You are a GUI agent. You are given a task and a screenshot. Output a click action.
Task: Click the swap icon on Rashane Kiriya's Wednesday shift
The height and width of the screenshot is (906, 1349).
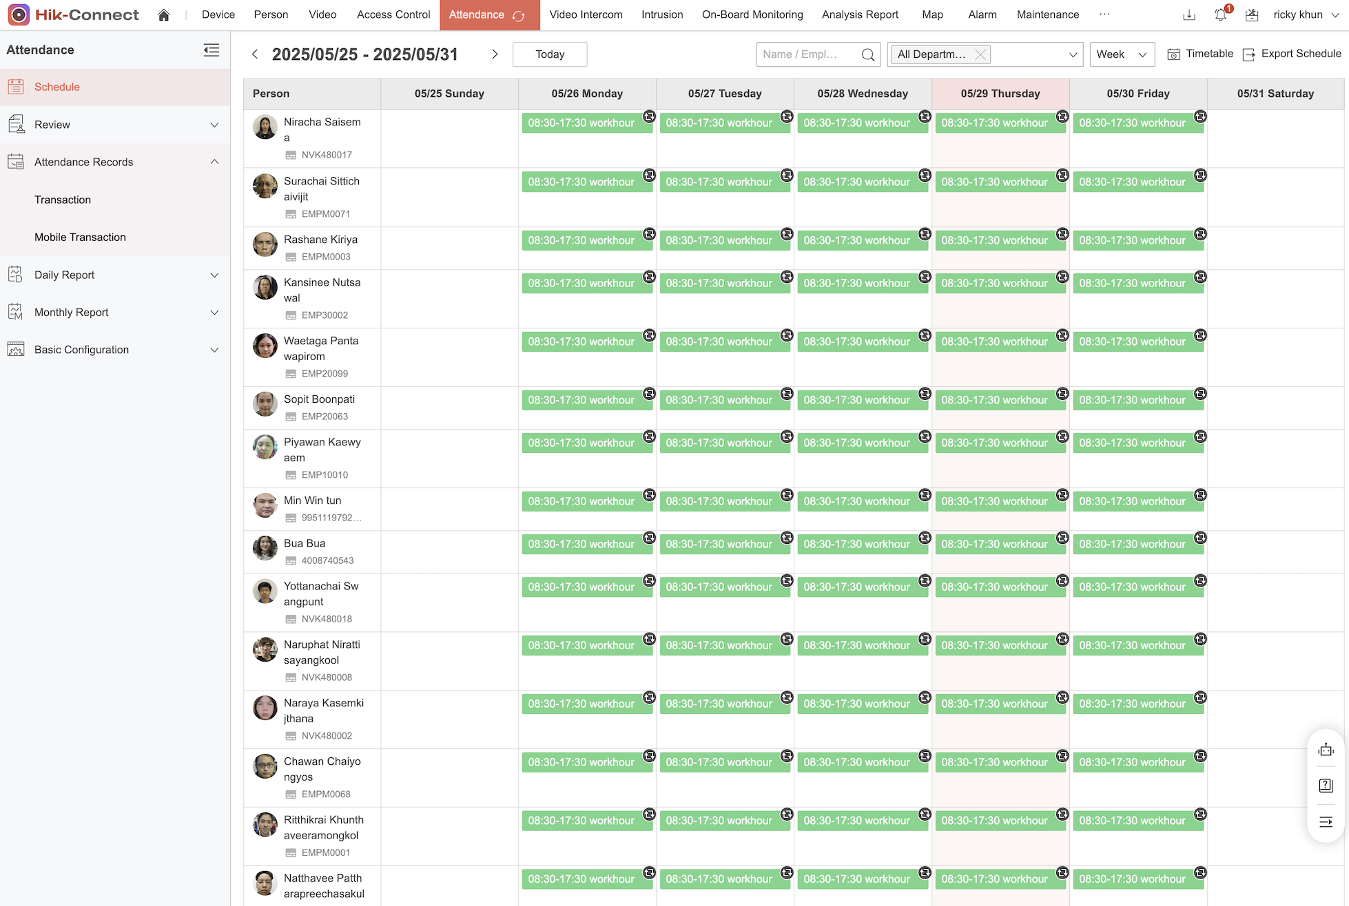[x=925, y=234]
